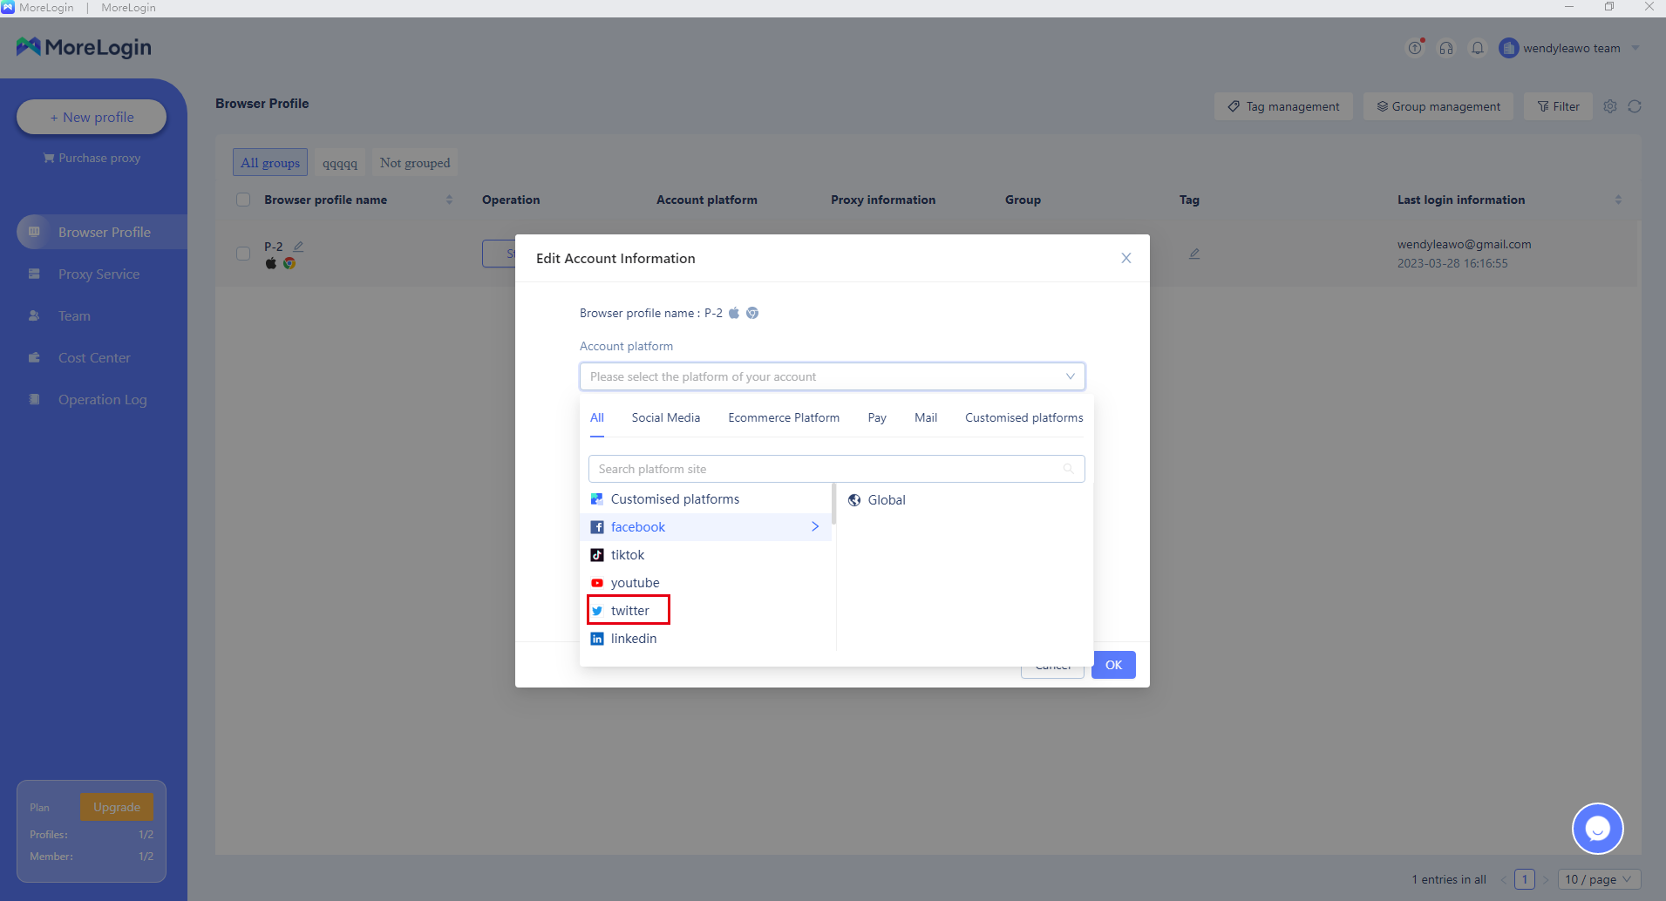Choose linkedin in the platform list
Image resolution: width=1666 pixels, height=901 pixels.
click(x=706, y=639)
